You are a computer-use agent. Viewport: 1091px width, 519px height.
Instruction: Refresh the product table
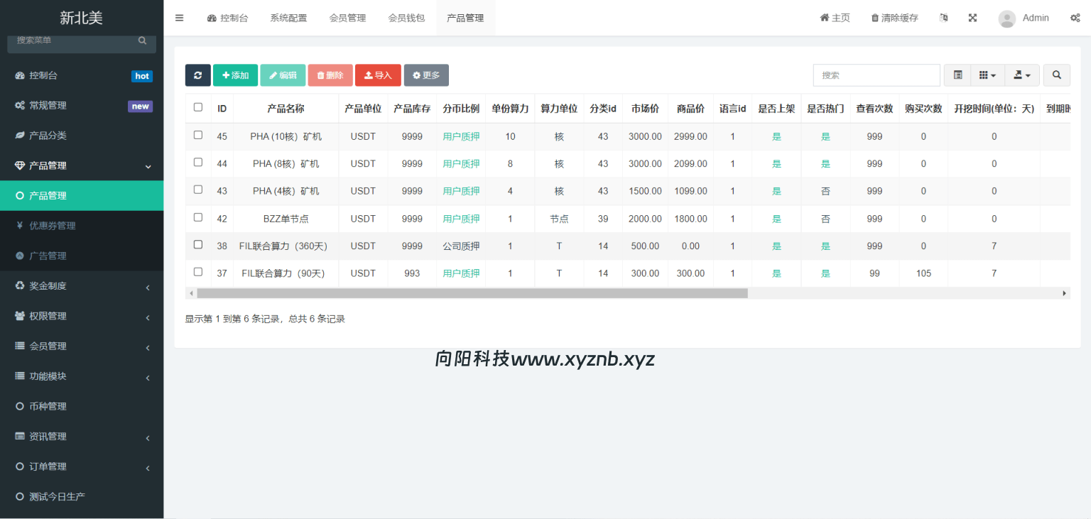click(197, 75)
